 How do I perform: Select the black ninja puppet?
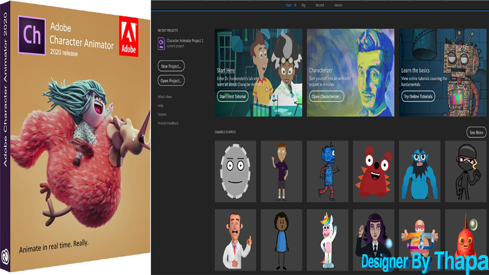tap(466, 171)
